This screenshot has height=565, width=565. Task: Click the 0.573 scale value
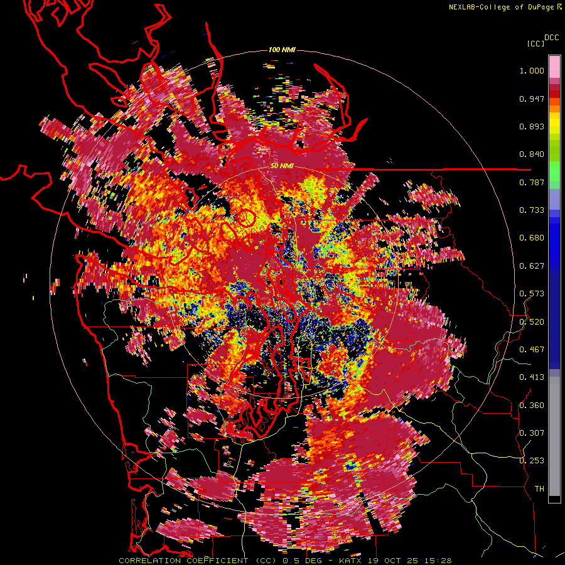pos(532,294)
